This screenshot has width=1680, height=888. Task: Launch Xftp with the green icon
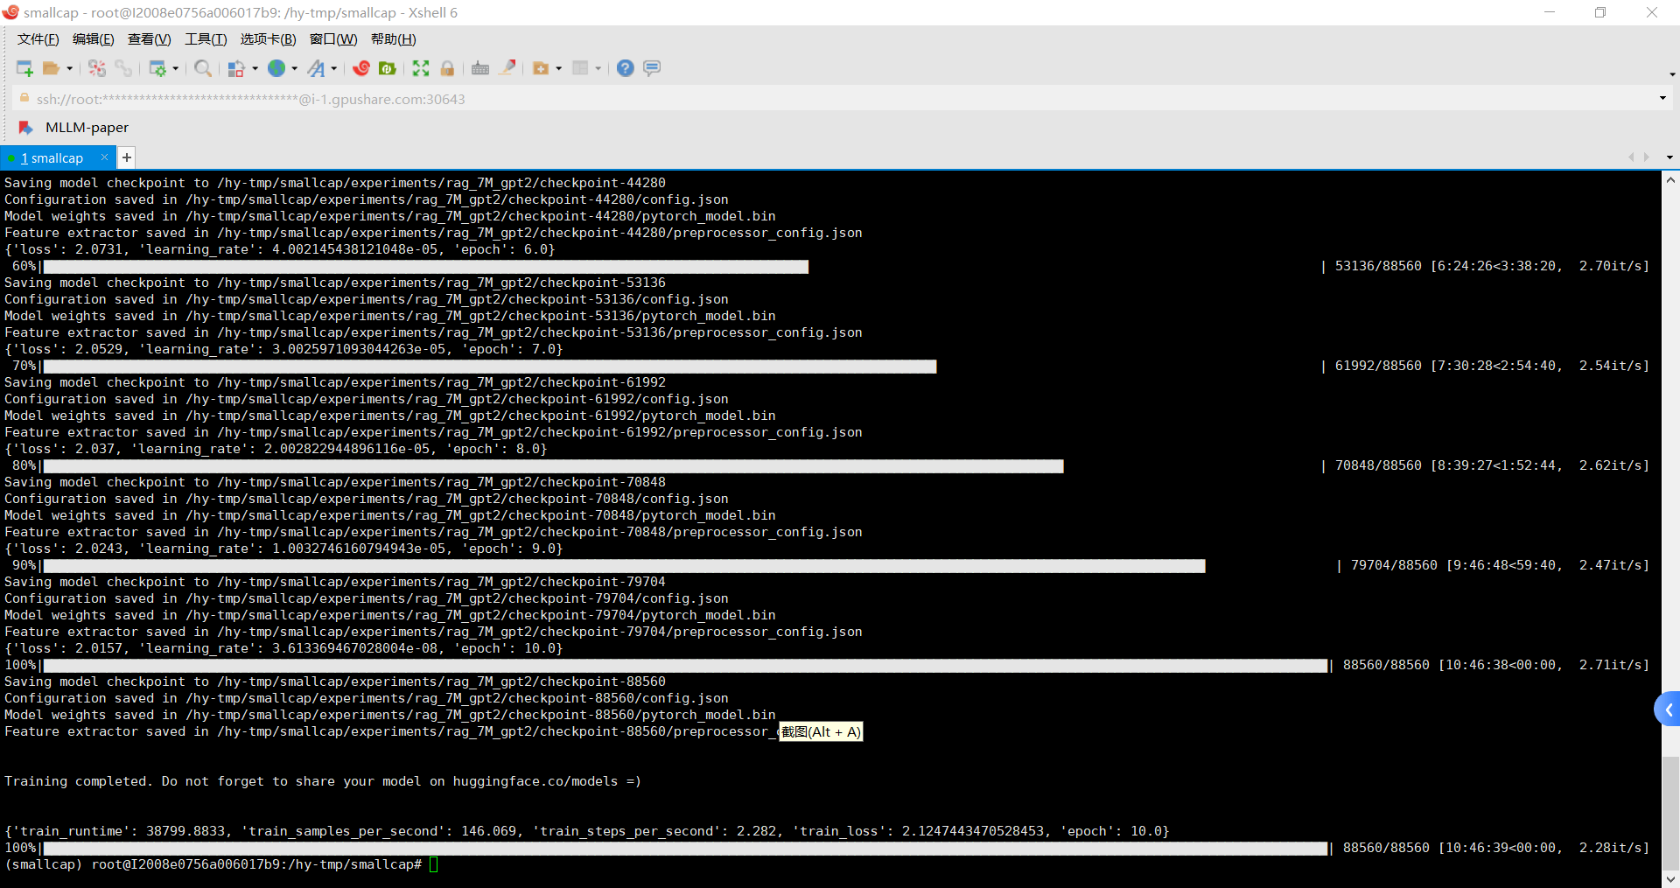point(388,68)
